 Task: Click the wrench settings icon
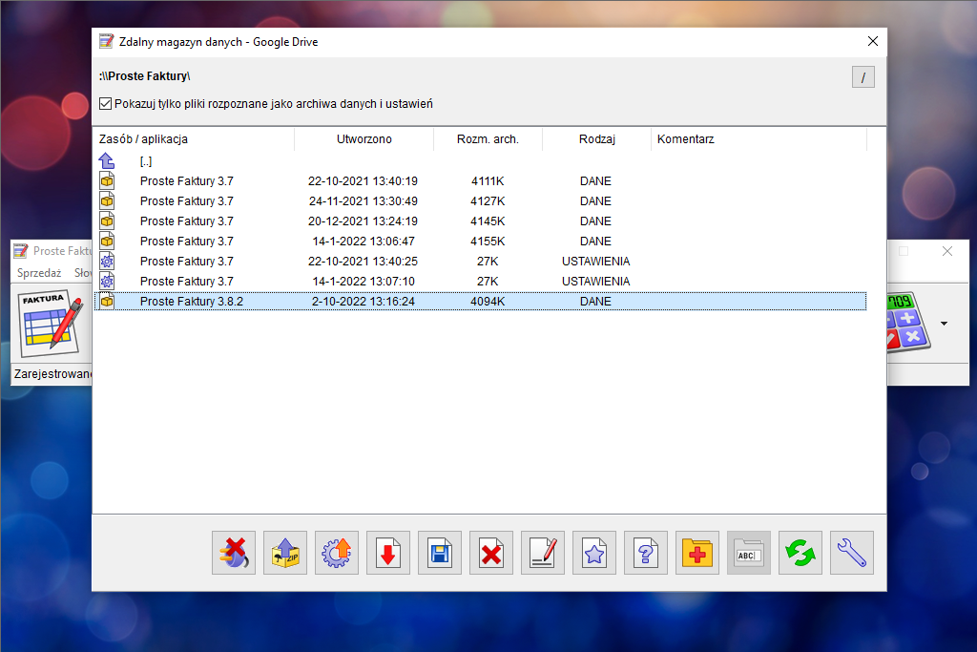852,553
